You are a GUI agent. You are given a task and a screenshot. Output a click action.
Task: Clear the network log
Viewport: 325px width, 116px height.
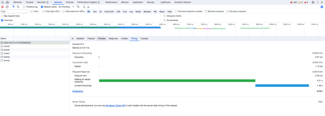[x=7, y=7]
